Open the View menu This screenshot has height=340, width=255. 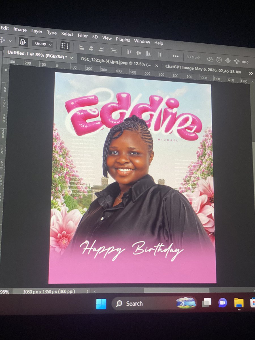(x=107, y=38)
